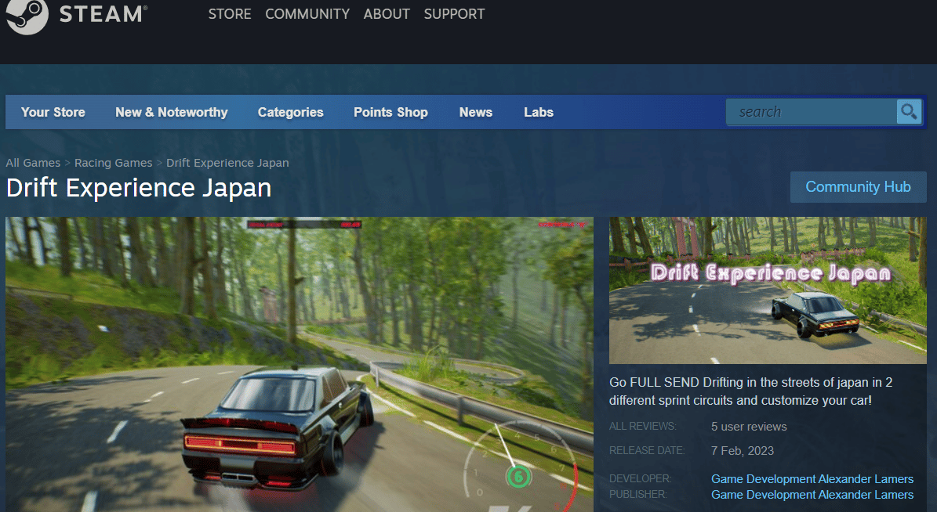Open the News section
The width and height of the screenshot is (937, 512).
(475, 112)
